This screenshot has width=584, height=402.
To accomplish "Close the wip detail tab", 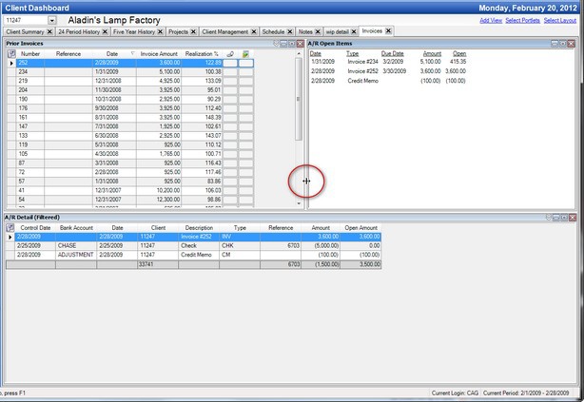I will point(353,31).
